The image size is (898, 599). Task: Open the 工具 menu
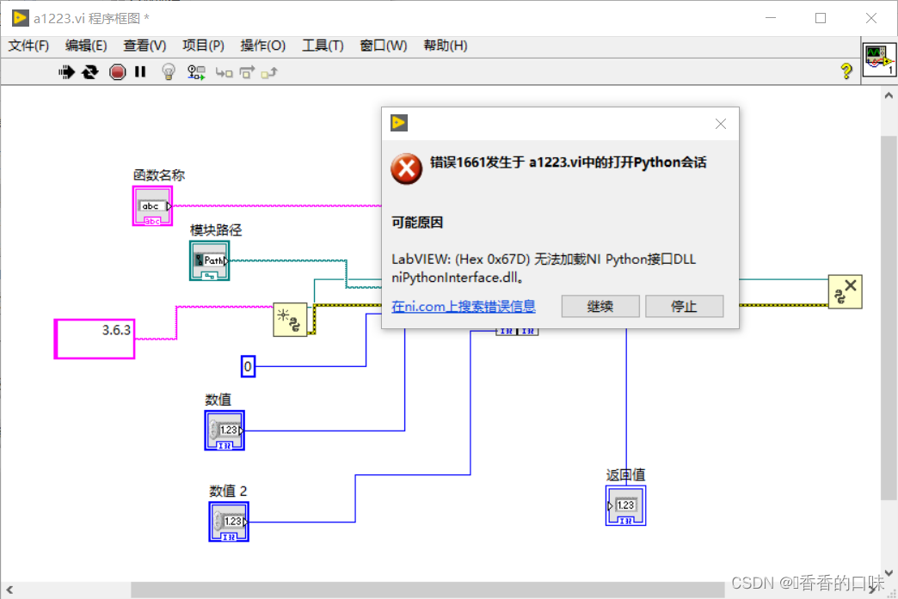click(323, 46)
